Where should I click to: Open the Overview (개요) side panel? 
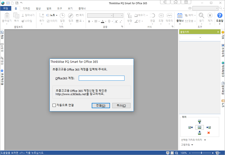point(2,35)
